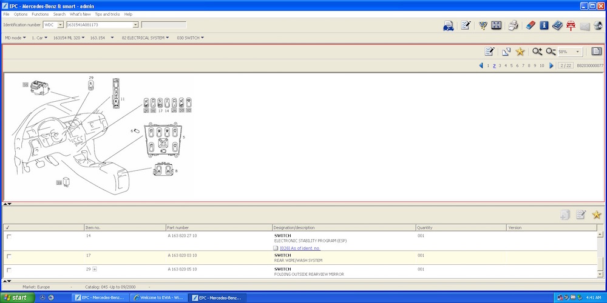Click part number A 163 820 27 10

coord(182,236)
